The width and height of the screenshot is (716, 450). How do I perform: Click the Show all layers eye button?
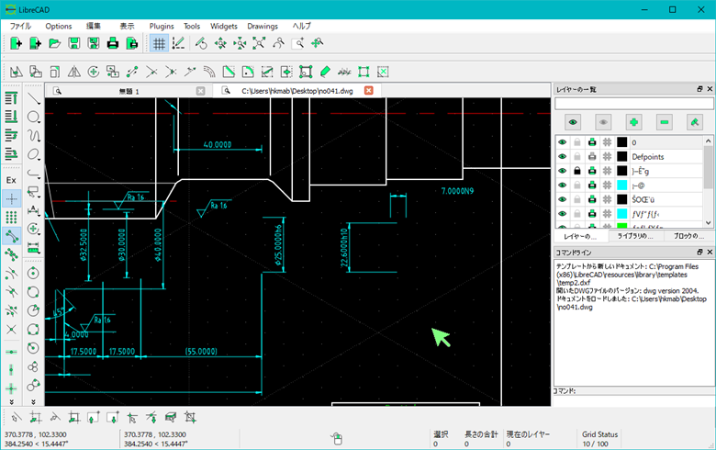573,121
